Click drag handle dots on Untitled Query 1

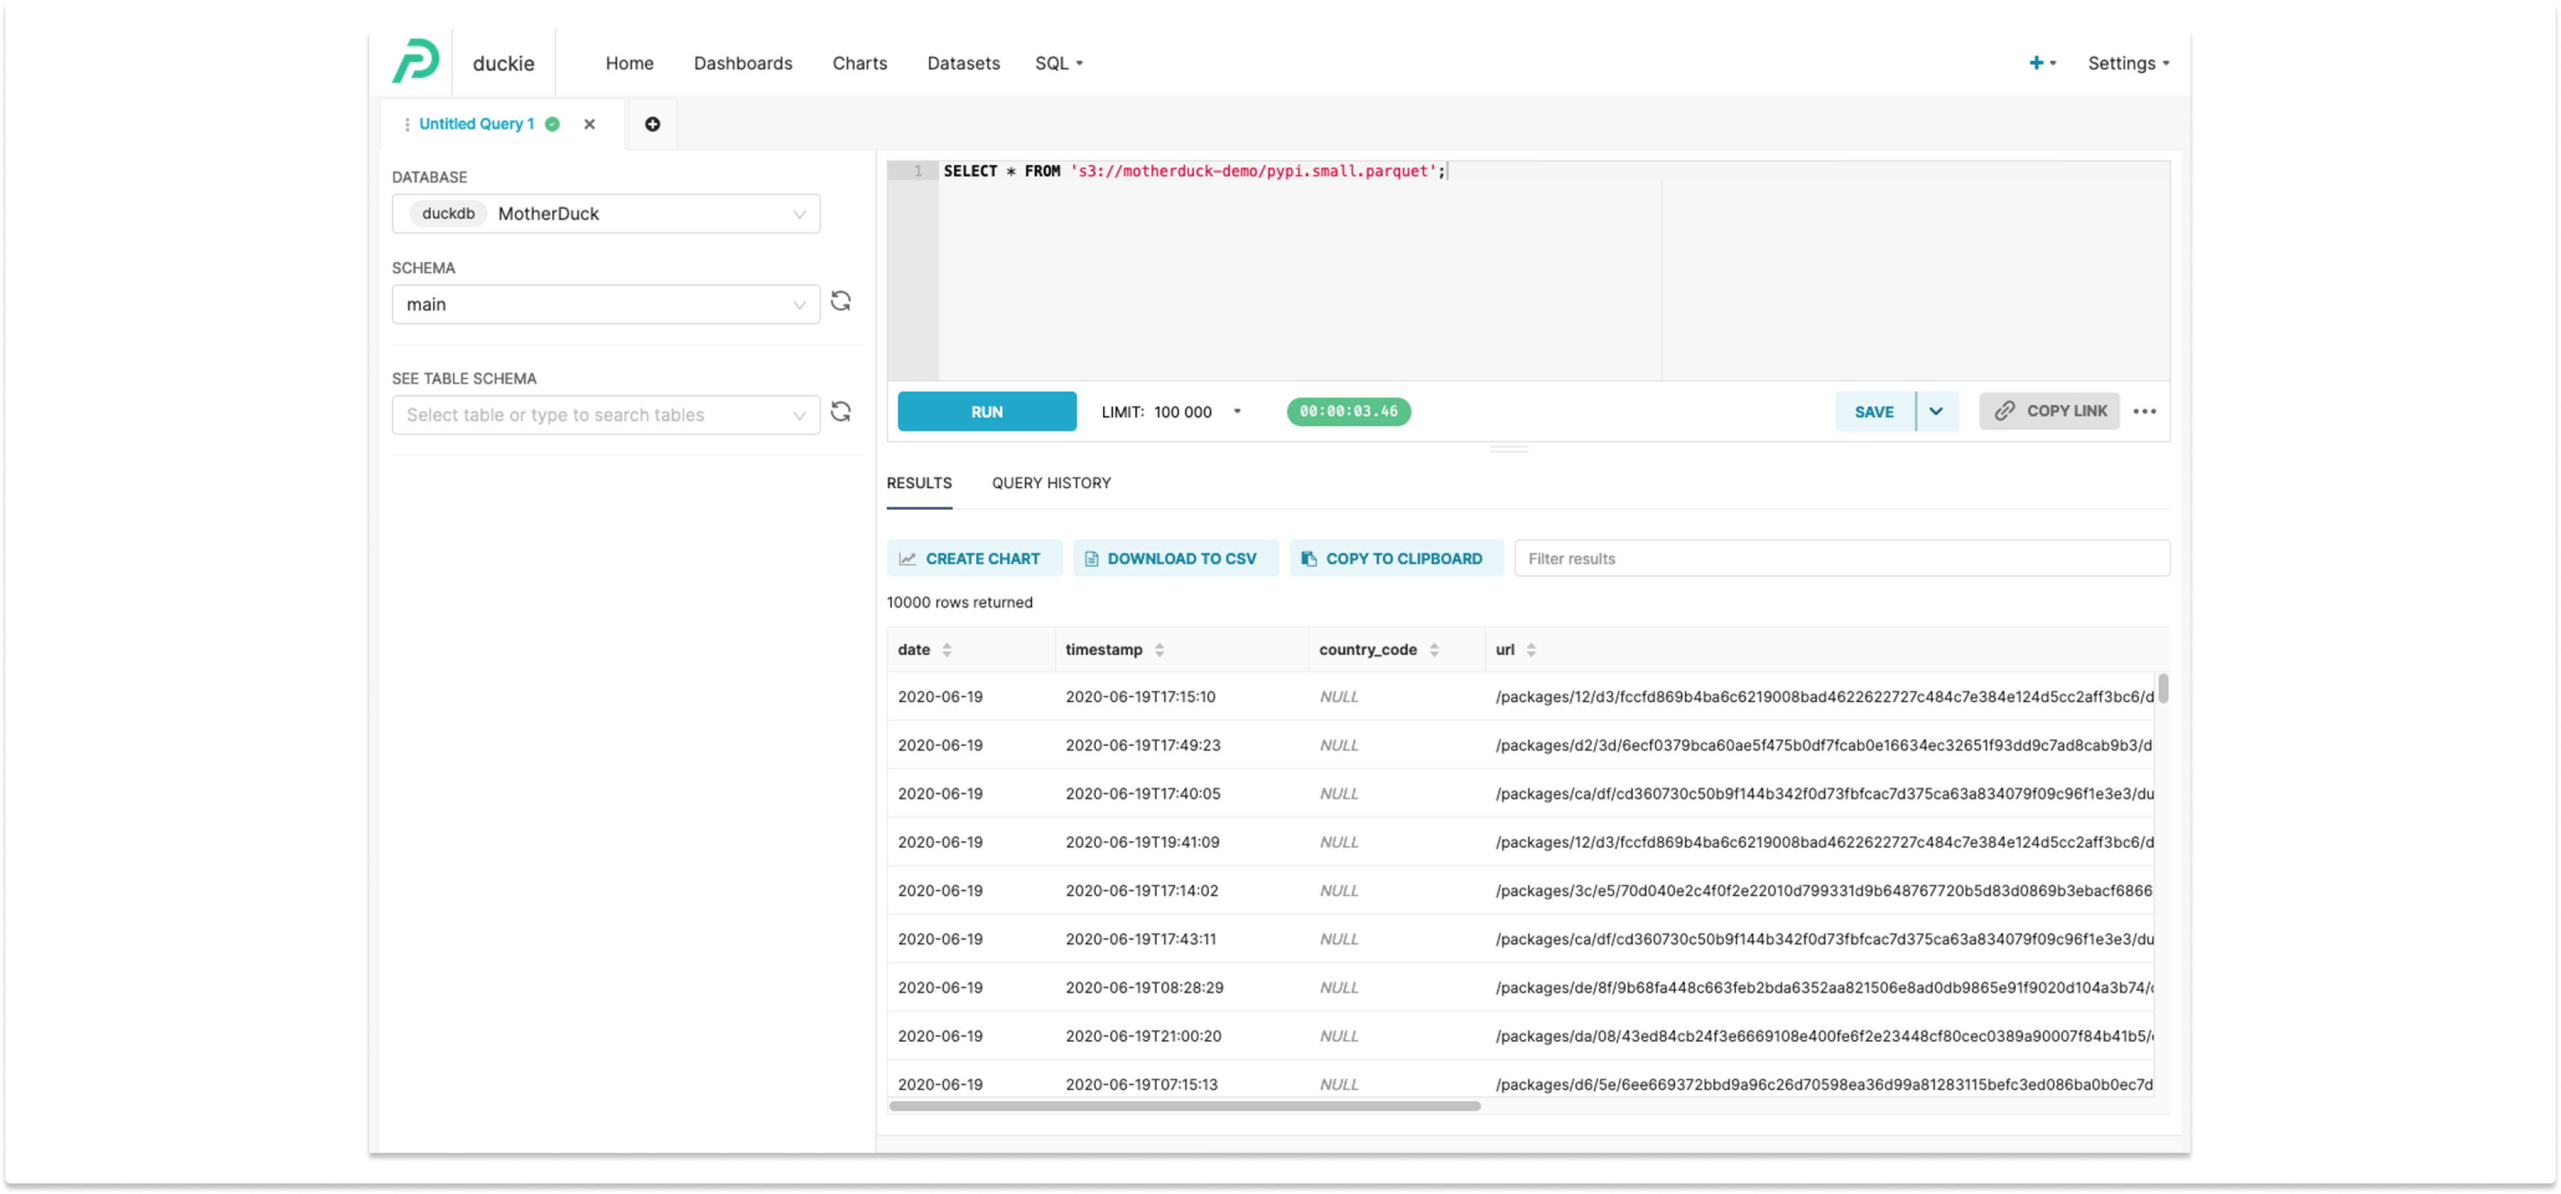pos(406,124)
